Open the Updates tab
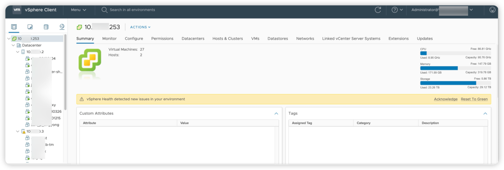This screenshot has width=504, height=170. pos(425,39)
